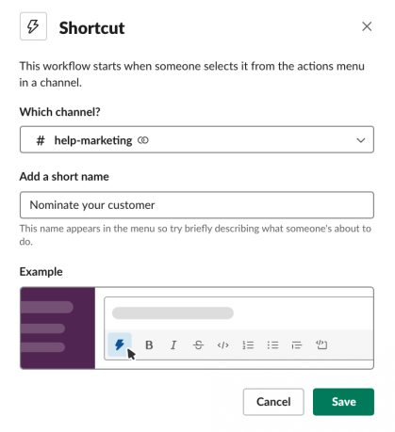Viewport: 395px width, 432px height.
Task: Click the lightning bolt Shortcut header icon
Action: (33, 26)
